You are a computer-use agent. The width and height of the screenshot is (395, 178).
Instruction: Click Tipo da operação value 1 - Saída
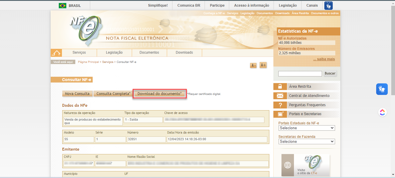(x=143, y=120)
